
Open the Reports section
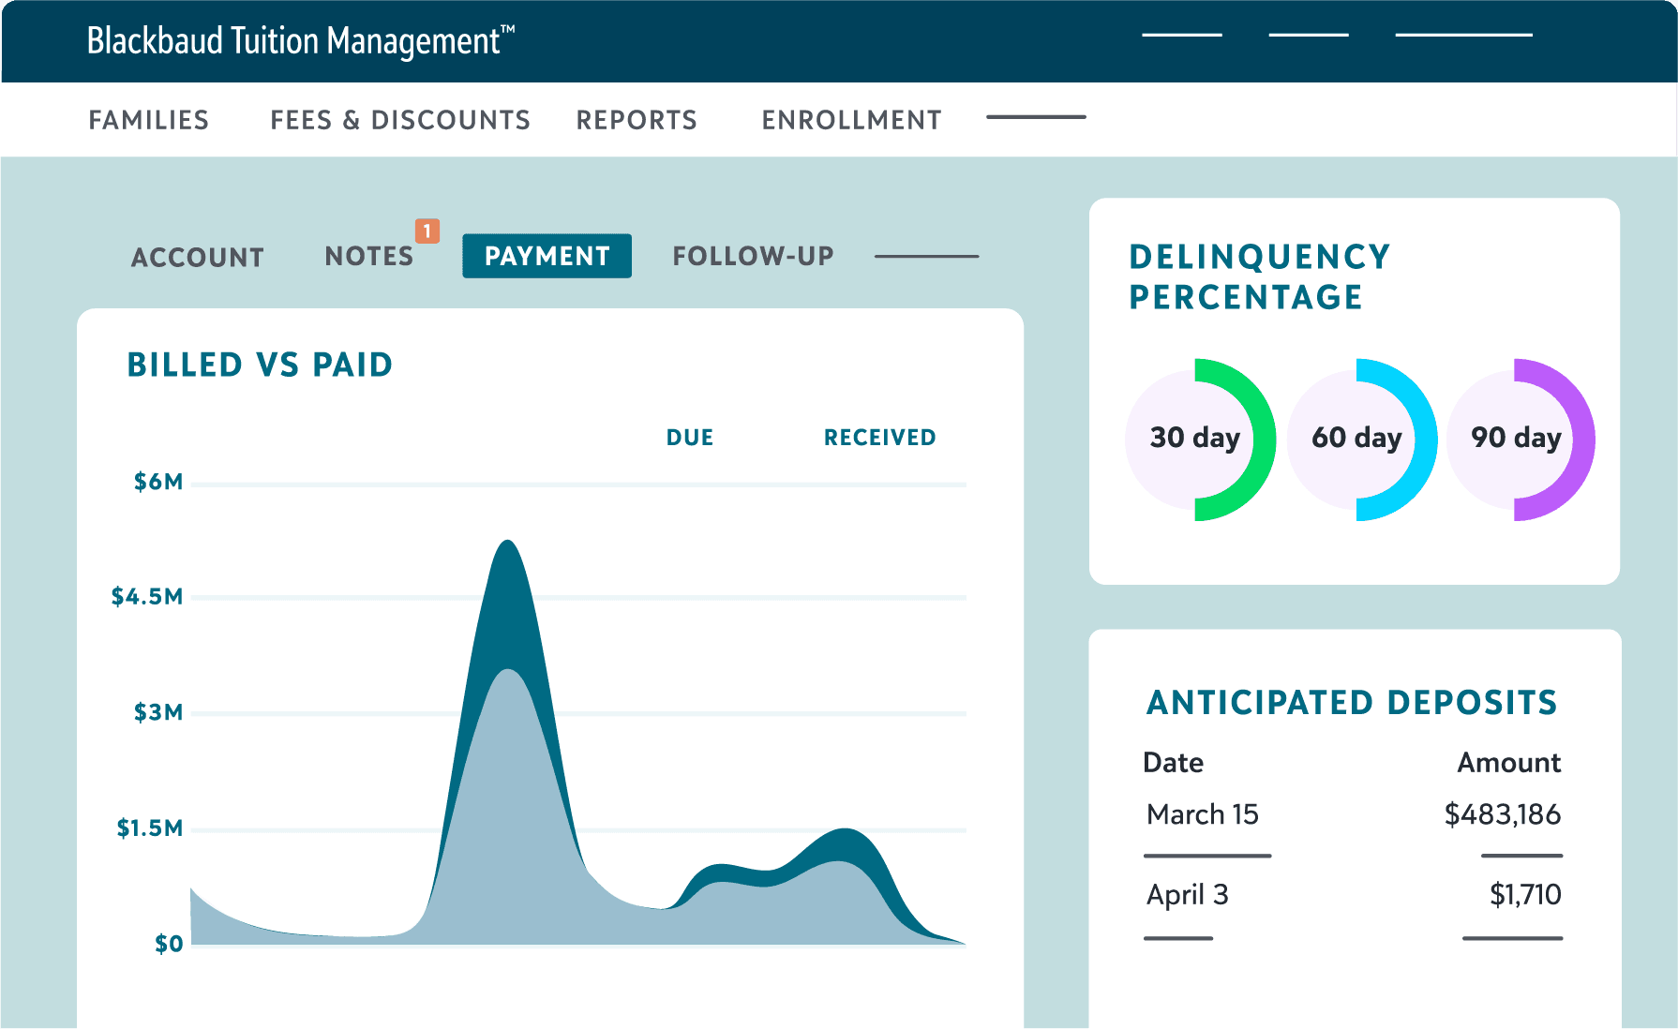[637, 119]
